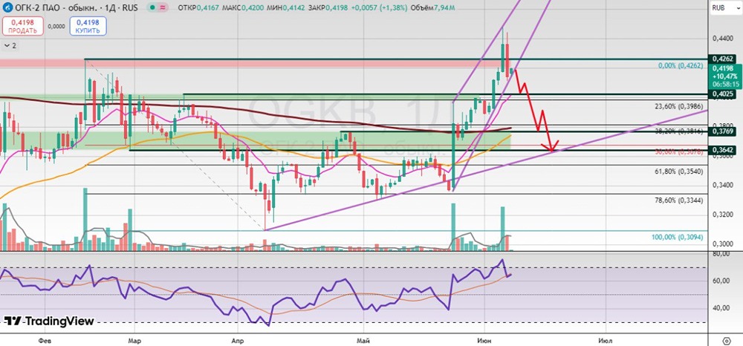Click the 0,3200 price axis value
Viewport: 743px width, 346px height.
[721, 215]
